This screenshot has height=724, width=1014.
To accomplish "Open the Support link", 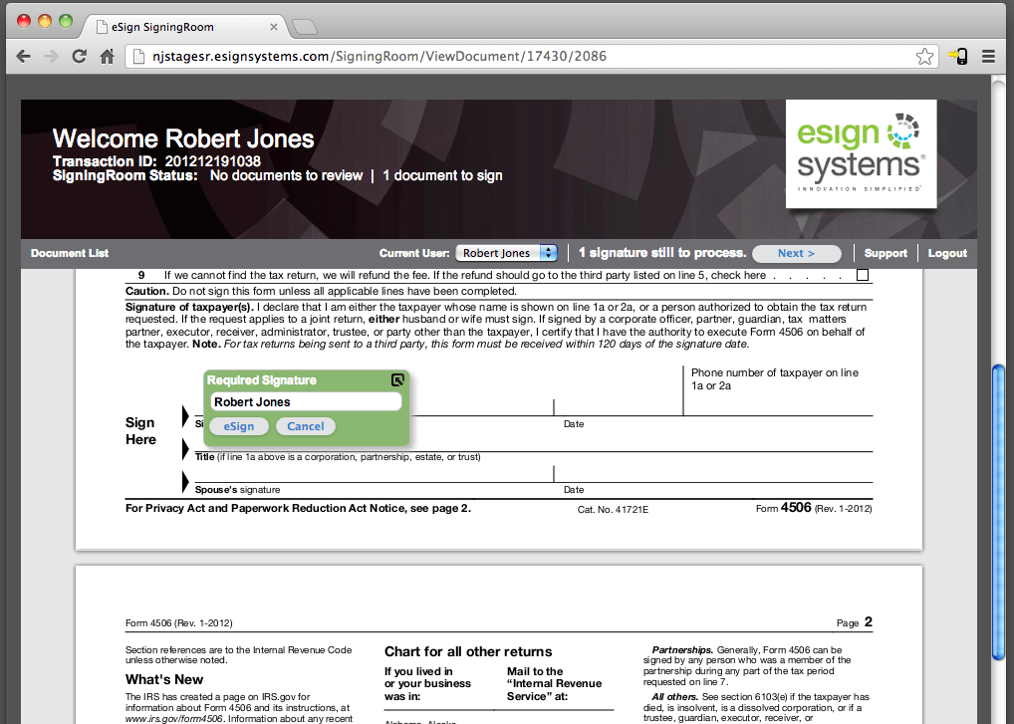I will (x=886, y=253).
